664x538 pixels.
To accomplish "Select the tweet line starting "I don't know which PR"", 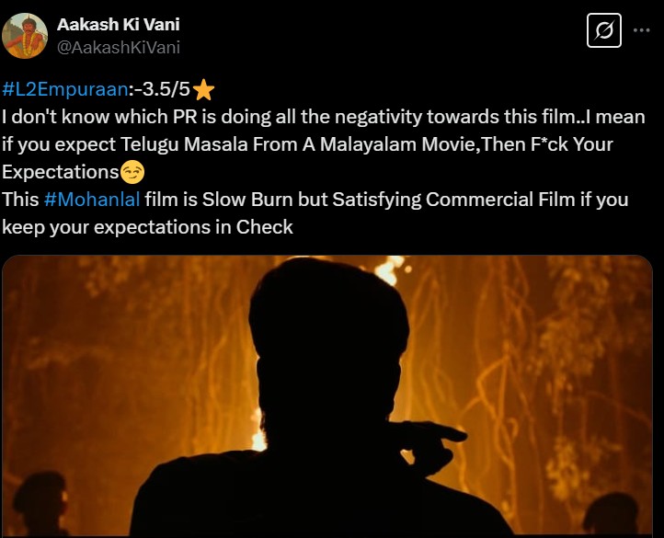I will 324,117.
